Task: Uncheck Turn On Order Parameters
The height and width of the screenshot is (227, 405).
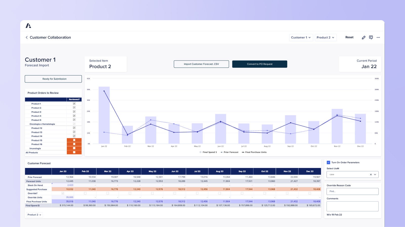Action: (329, 162)
